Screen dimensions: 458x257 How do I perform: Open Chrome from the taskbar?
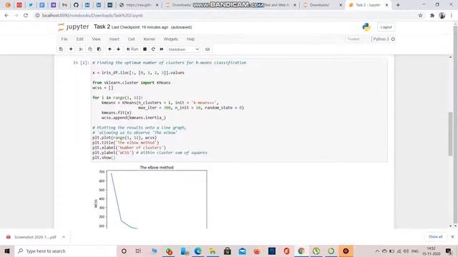click(301, 251)
